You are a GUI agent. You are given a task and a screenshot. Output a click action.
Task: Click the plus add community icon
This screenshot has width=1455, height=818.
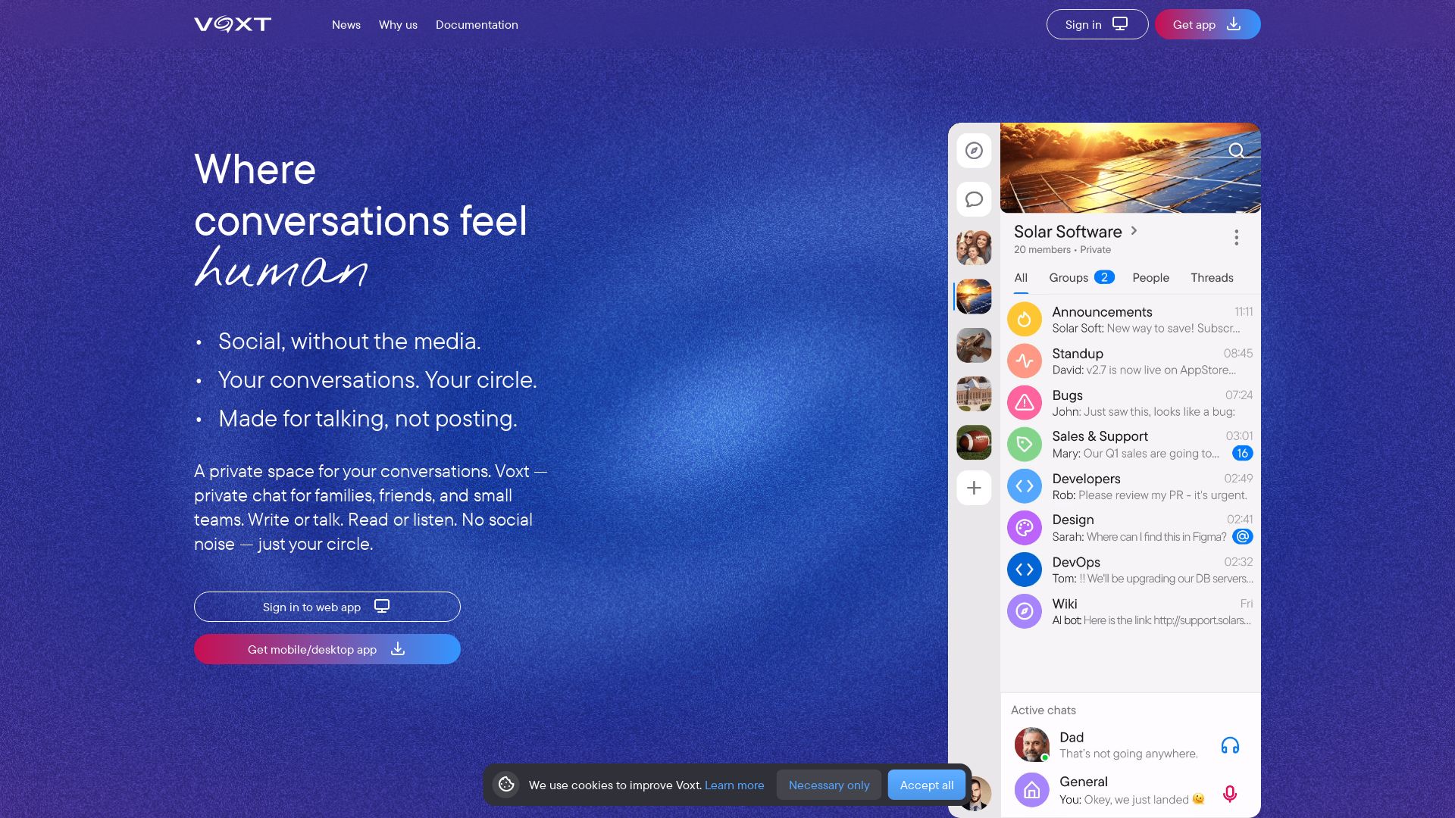tap(974, 488)
